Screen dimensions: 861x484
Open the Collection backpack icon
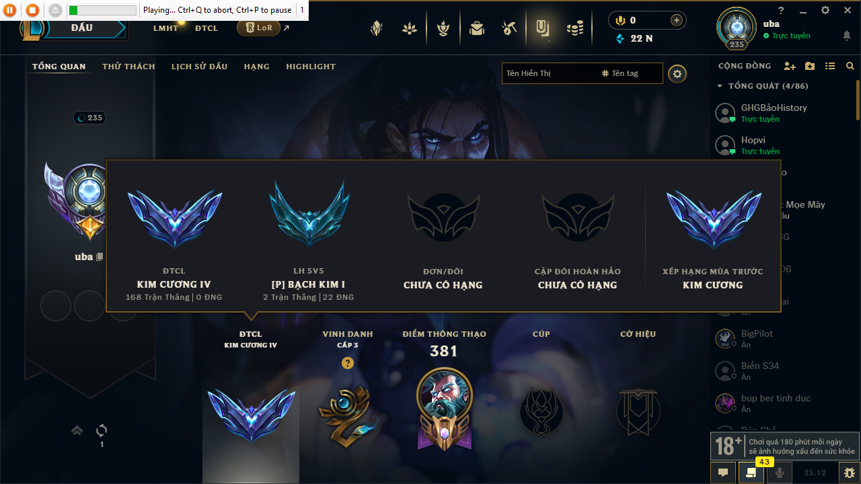coord(477,28)
